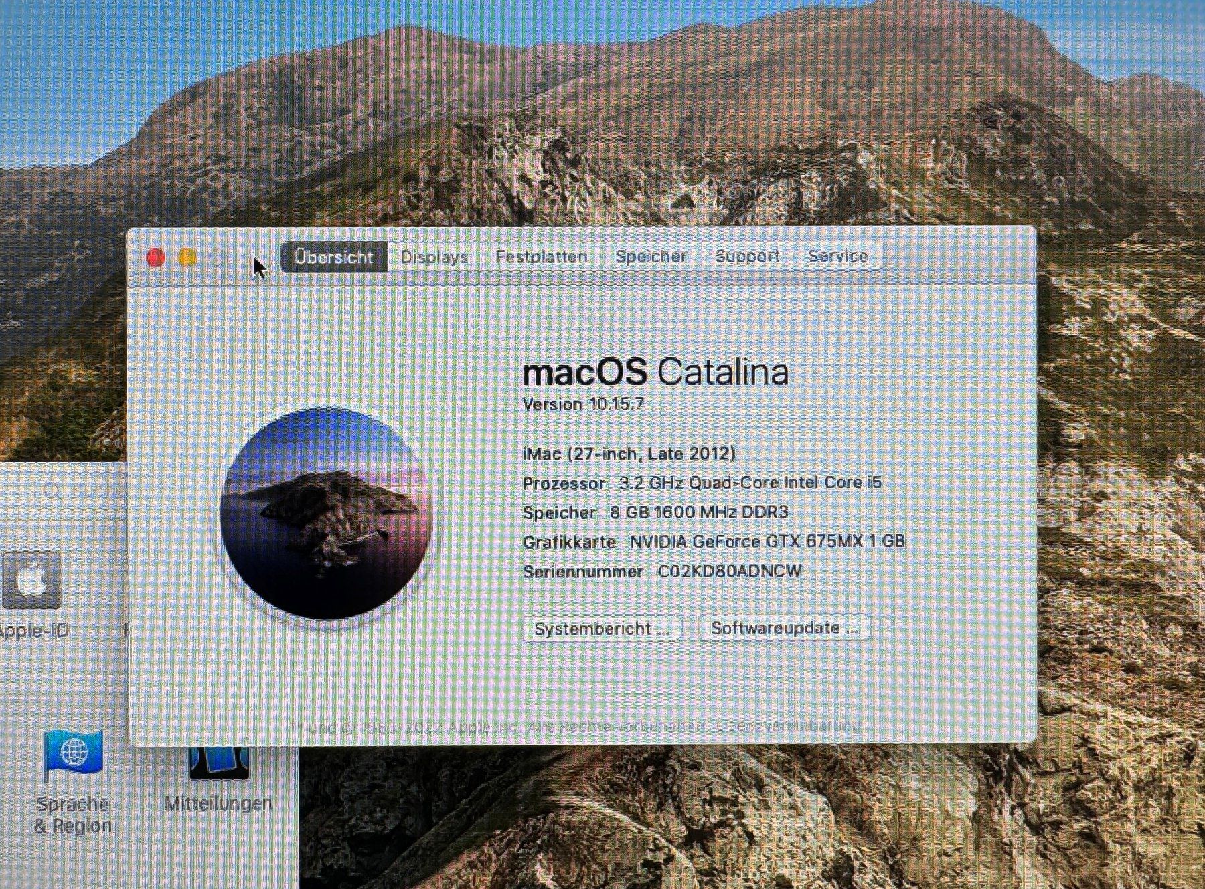Image resolution: width=1205 pixels, height=889 pixels.
Task: Click the Systembericht button
Action: point(602,629)
